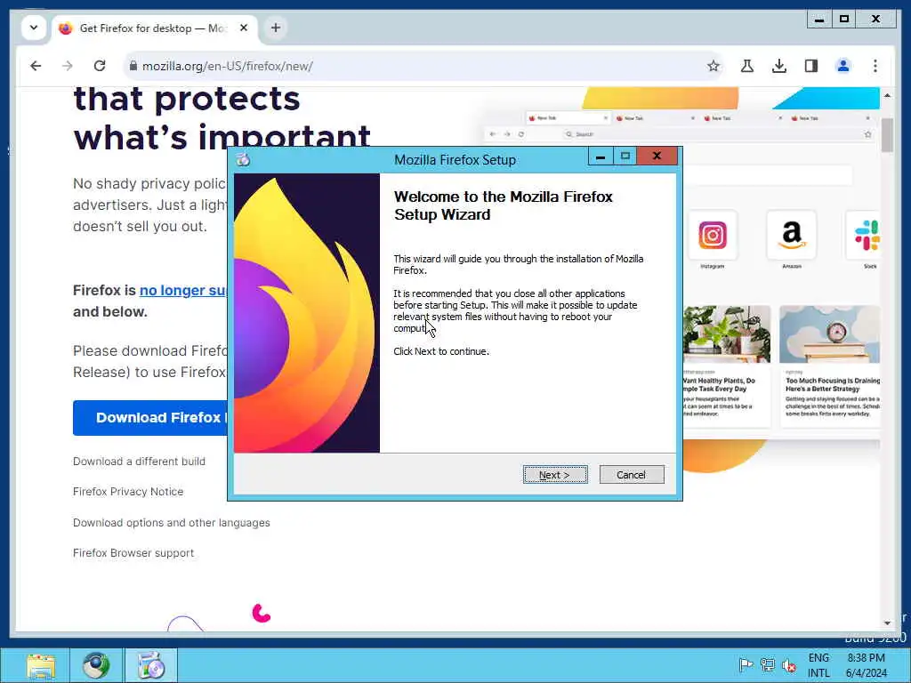Open Chrome profile avatar
This screenshot has width=911, height=683.
843,66
